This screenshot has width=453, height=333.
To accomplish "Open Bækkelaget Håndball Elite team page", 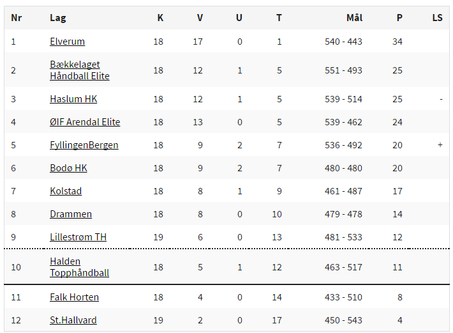I will pyautogui.click(x=80, y=70).
